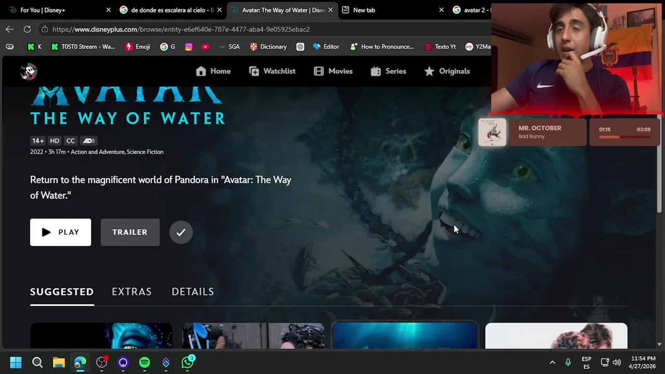Click the first bookmarks-bar icon left of K

(9, 47)
